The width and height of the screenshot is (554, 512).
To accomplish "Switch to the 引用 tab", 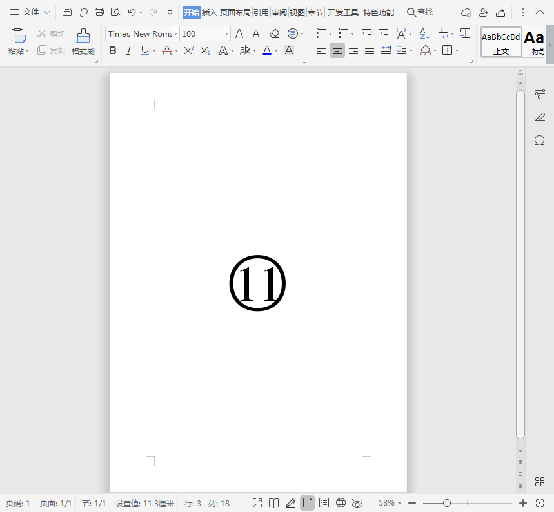I will (261, 13).
